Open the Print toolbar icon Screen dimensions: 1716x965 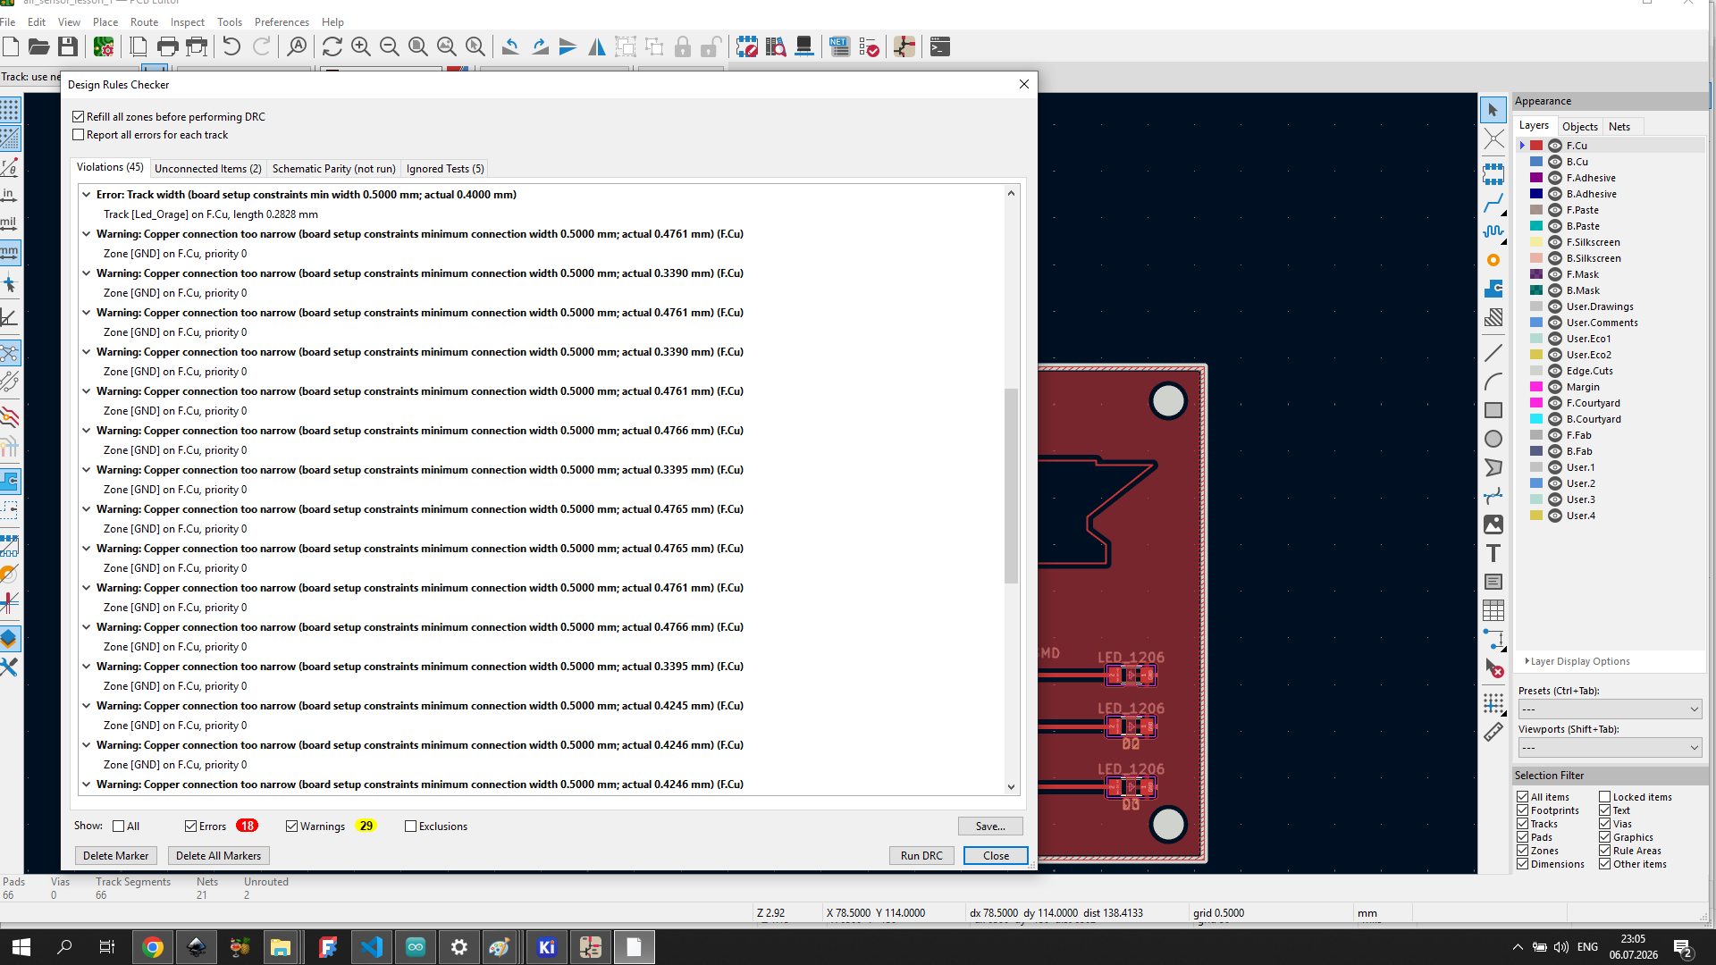click(167, 46)
